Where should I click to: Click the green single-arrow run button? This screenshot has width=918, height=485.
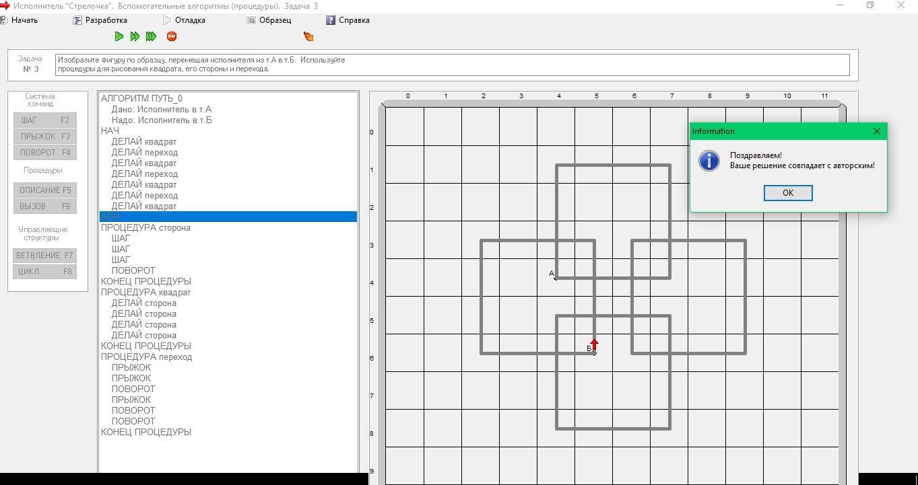(119, 36)
